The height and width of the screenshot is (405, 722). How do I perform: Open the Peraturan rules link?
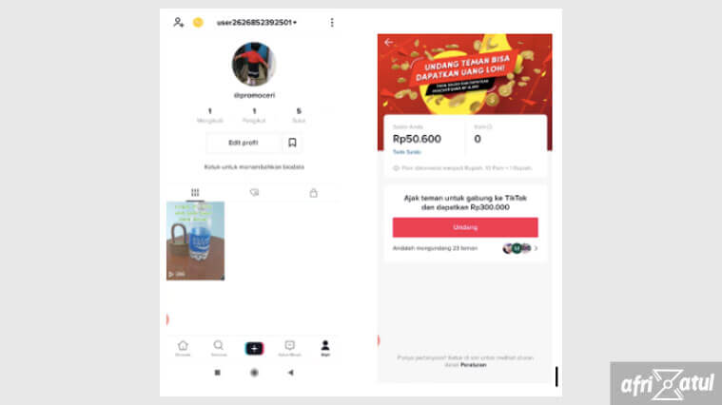(473, 364)
